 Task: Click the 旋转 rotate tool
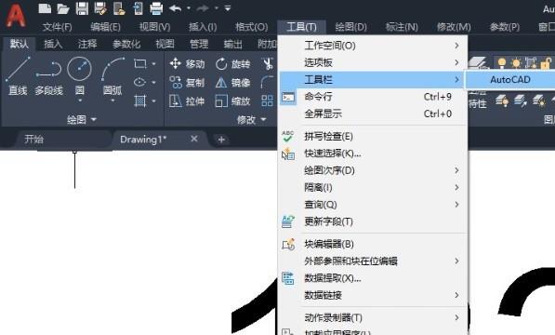pyautogui.click(x=232, y=63)
